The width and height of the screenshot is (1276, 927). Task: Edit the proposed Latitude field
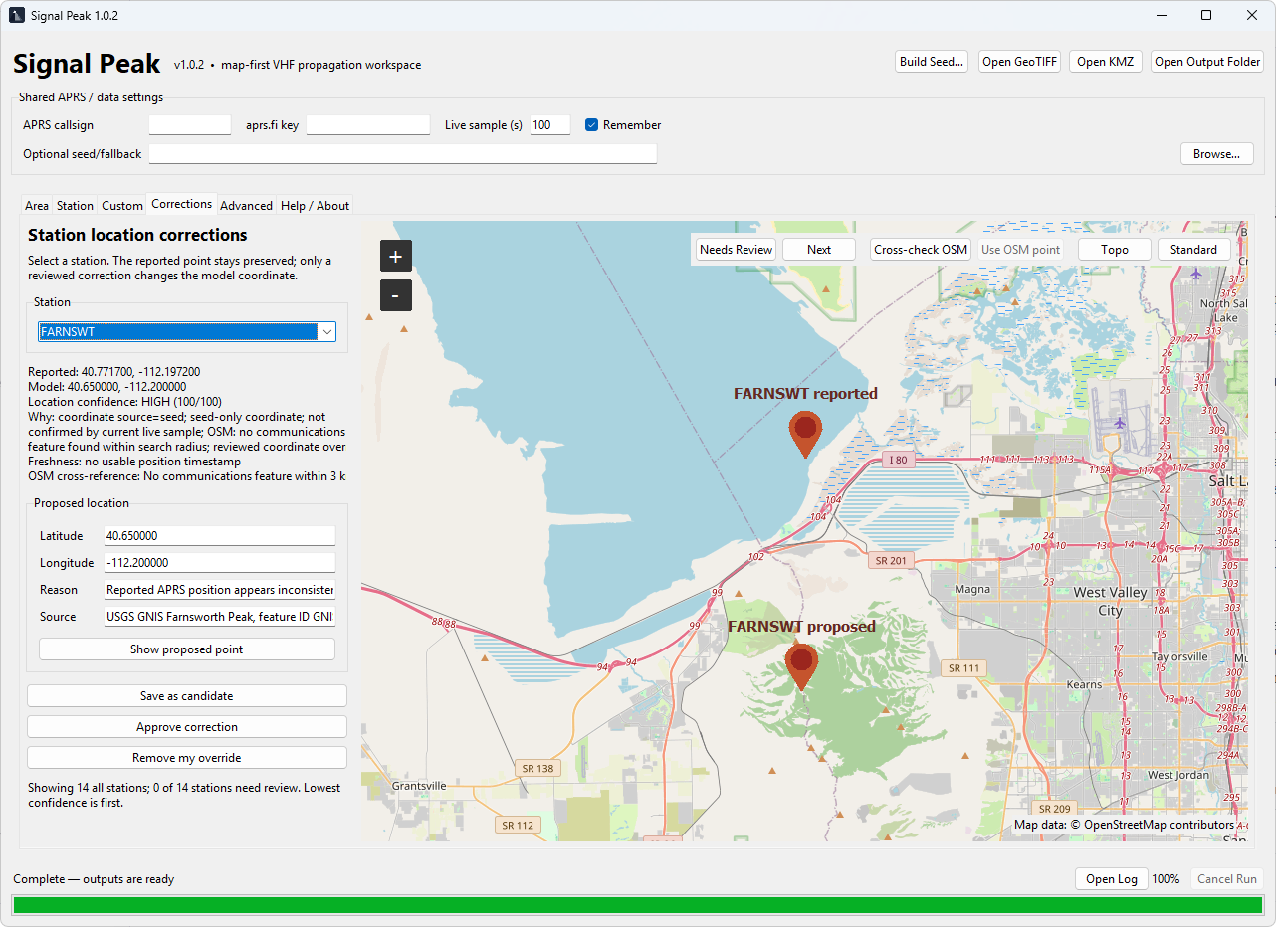pos(220,536)
